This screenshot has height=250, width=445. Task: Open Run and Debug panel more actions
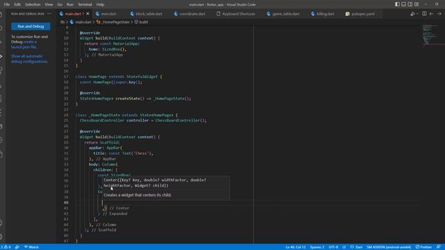pos(49,14)
